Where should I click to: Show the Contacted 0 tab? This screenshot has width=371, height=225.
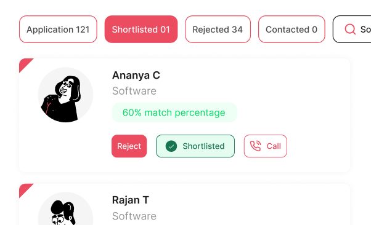291,30
